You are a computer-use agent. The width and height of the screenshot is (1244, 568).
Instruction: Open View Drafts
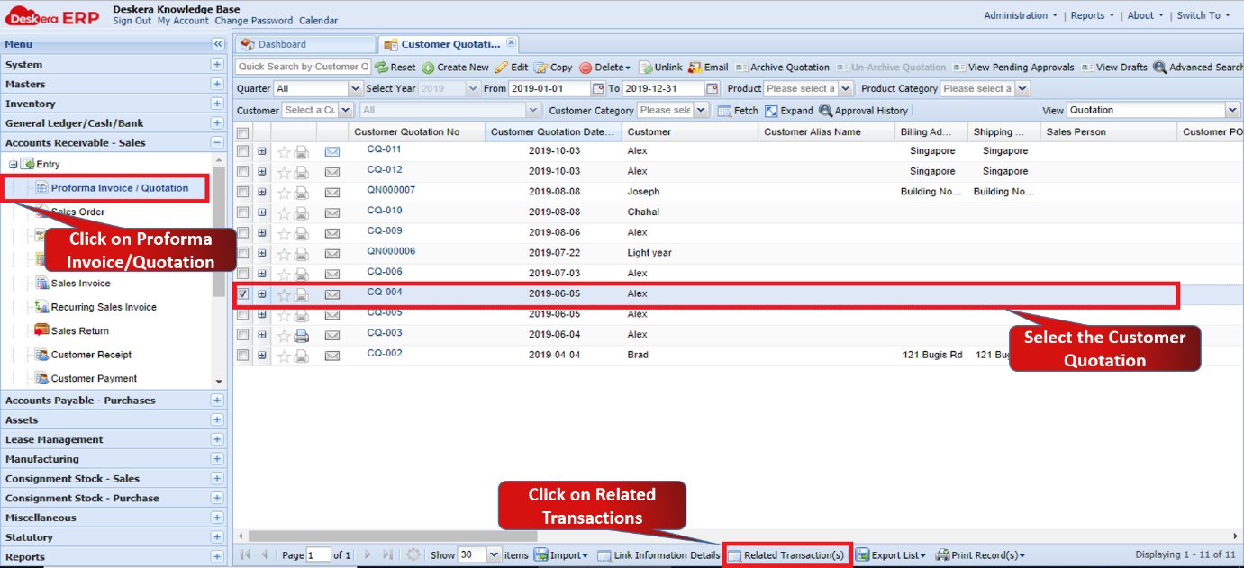point(1114,68)
